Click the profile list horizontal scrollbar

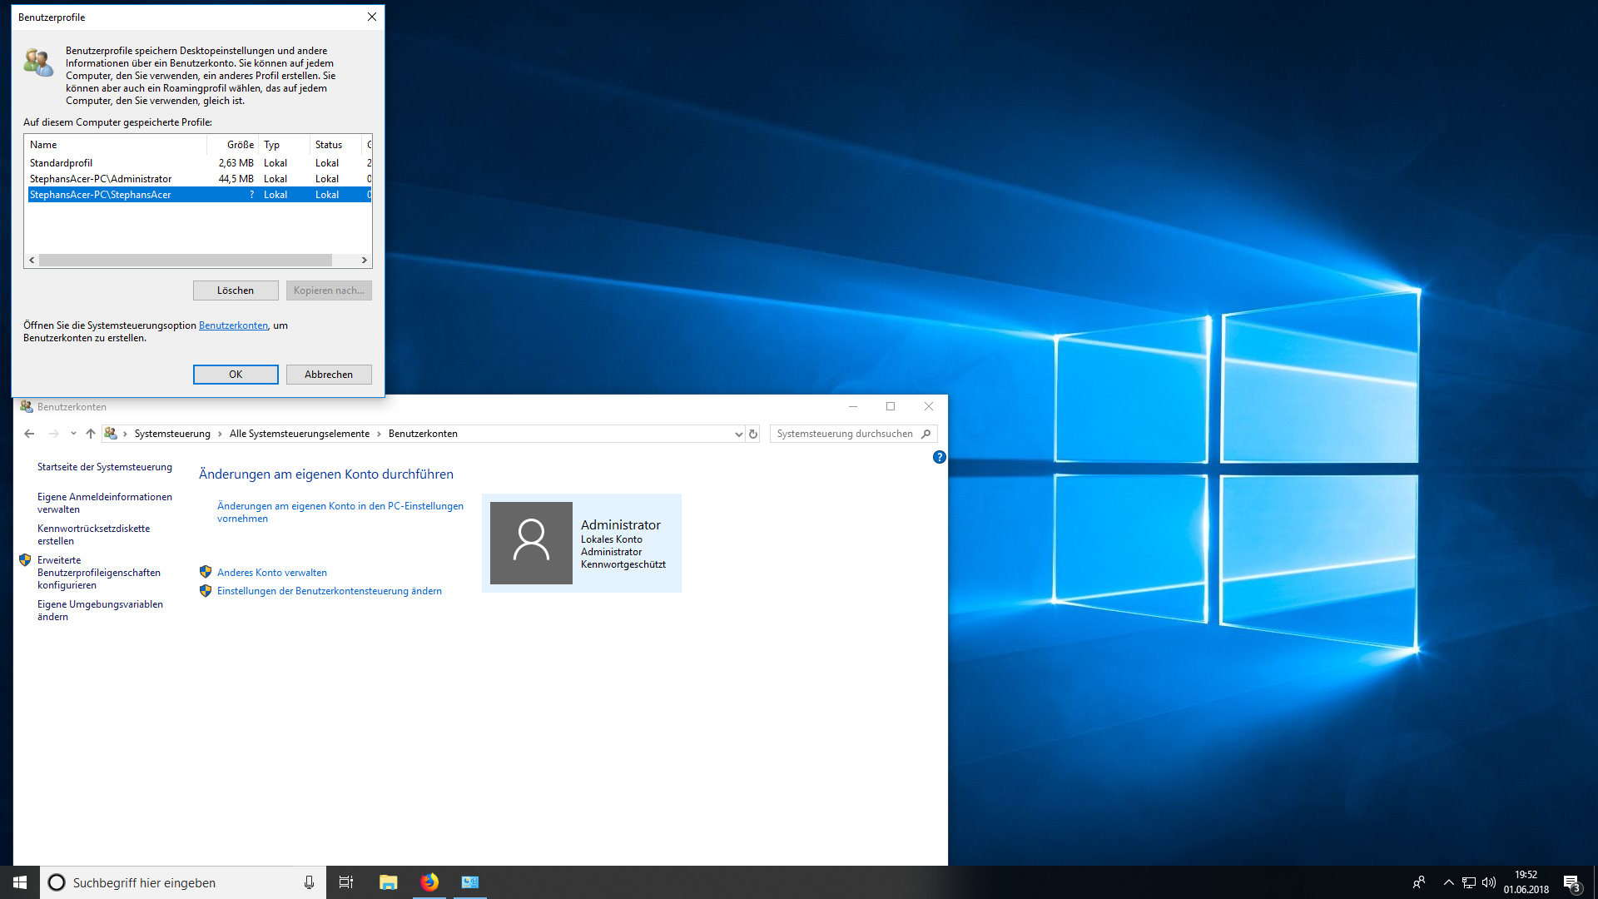pos(185,261)
